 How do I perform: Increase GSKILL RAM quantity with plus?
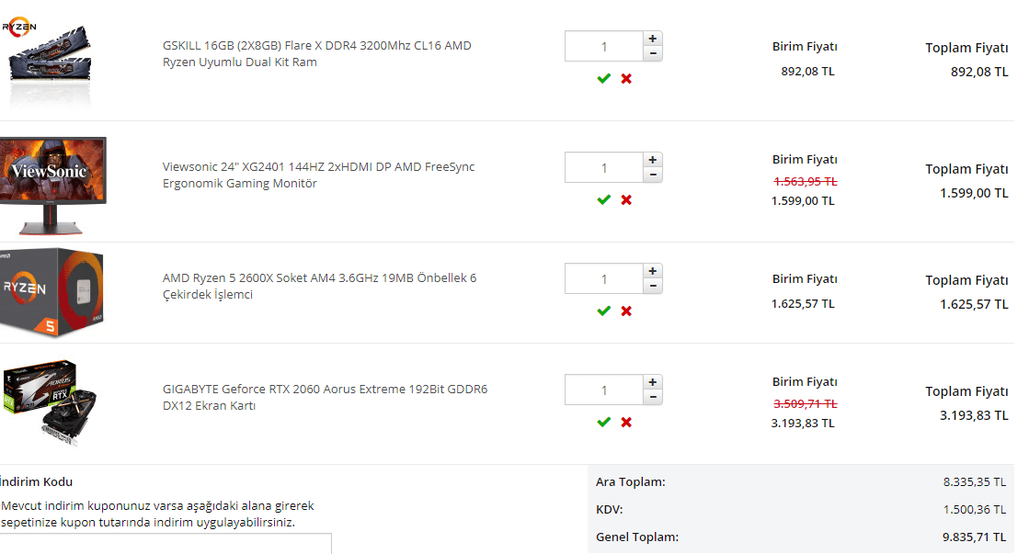(653, 39)
